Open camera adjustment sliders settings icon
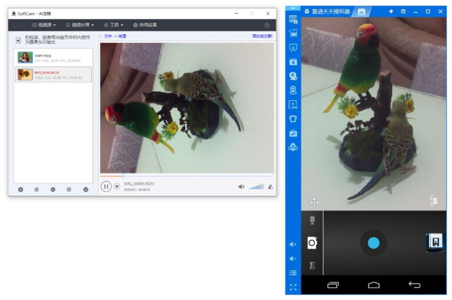Screen dimensions: 452x300 click(x=314, y=201)
